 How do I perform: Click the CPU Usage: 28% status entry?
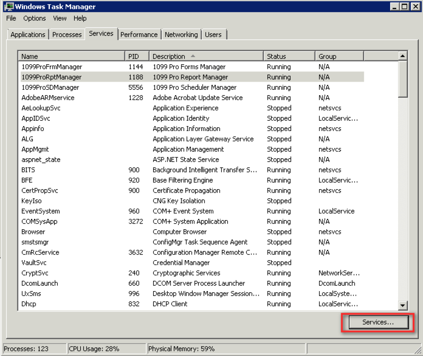coord(106,349)
